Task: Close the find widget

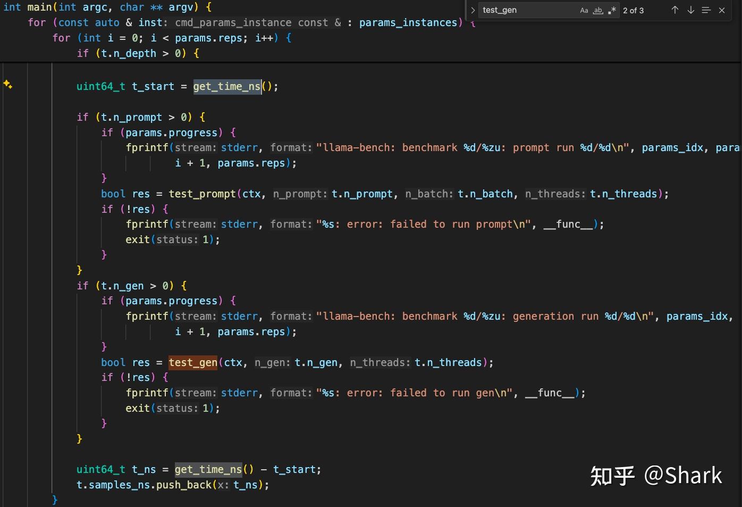Action: point(722,10)
